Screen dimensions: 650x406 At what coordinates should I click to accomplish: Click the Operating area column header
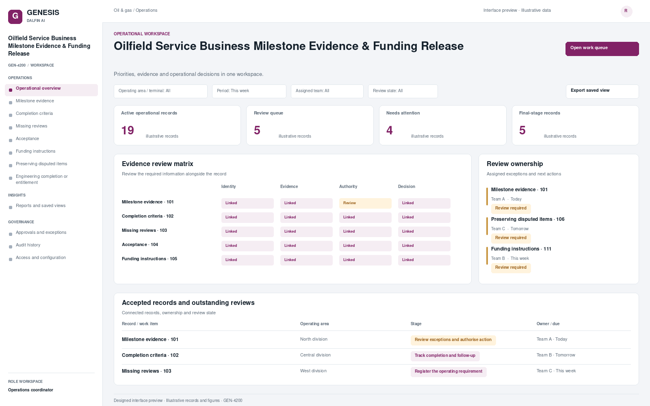[x=314, y=324]
